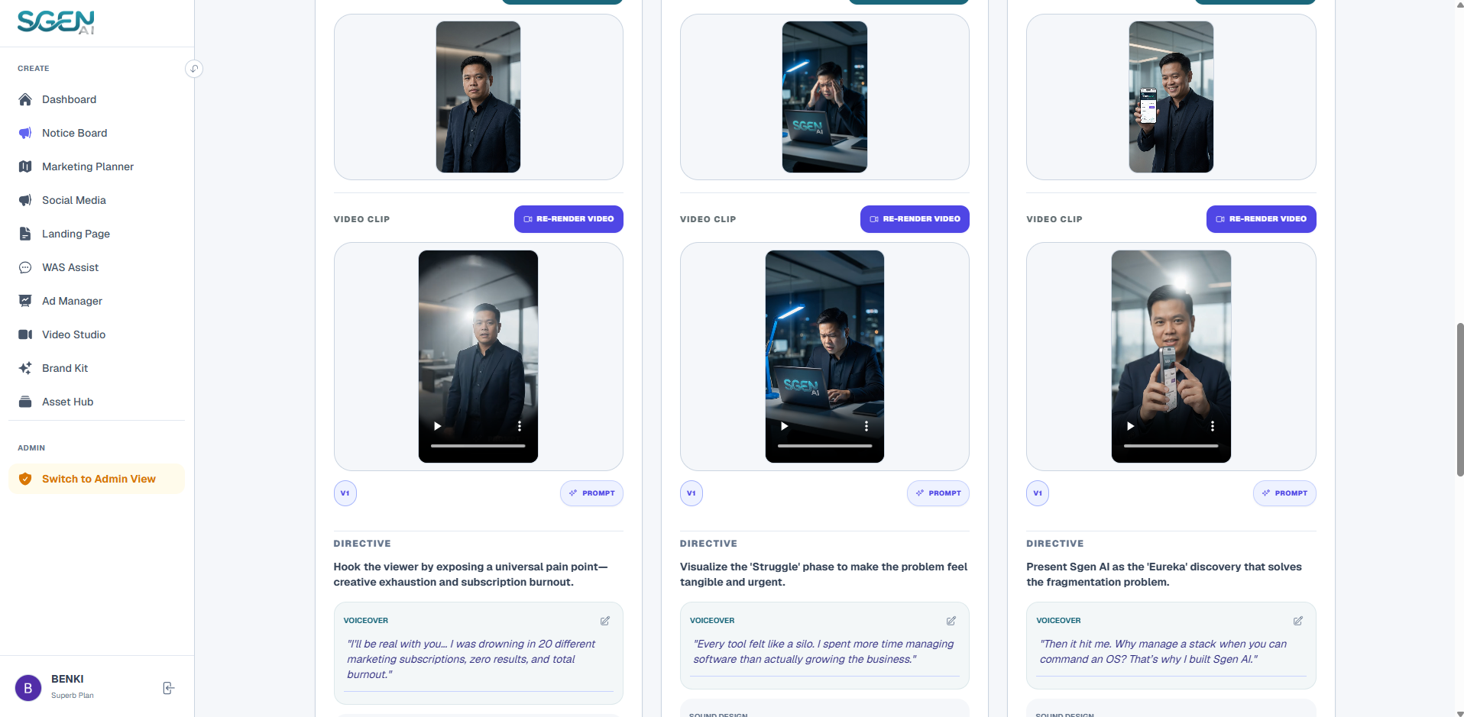This screenshot has height=717, width=1464.
Task: Open more options on the first video clip
Action: pos(520,426)
